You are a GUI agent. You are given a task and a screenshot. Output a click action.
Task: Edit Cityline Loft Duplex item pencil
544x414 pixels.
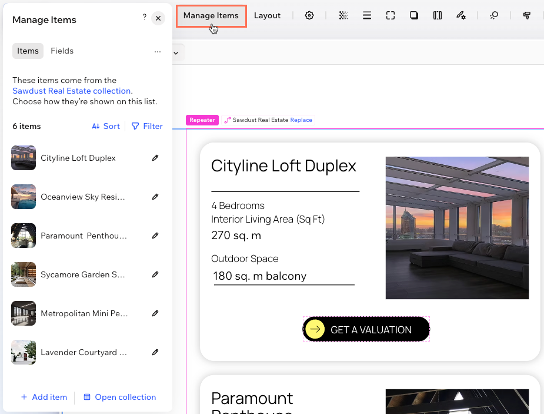[155, 158]
